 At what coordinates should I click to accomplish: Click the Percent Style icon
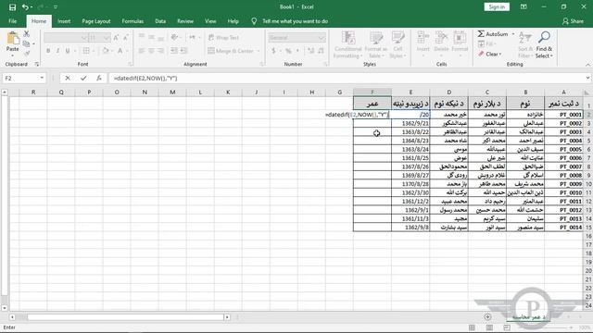[x=288, y=51]
